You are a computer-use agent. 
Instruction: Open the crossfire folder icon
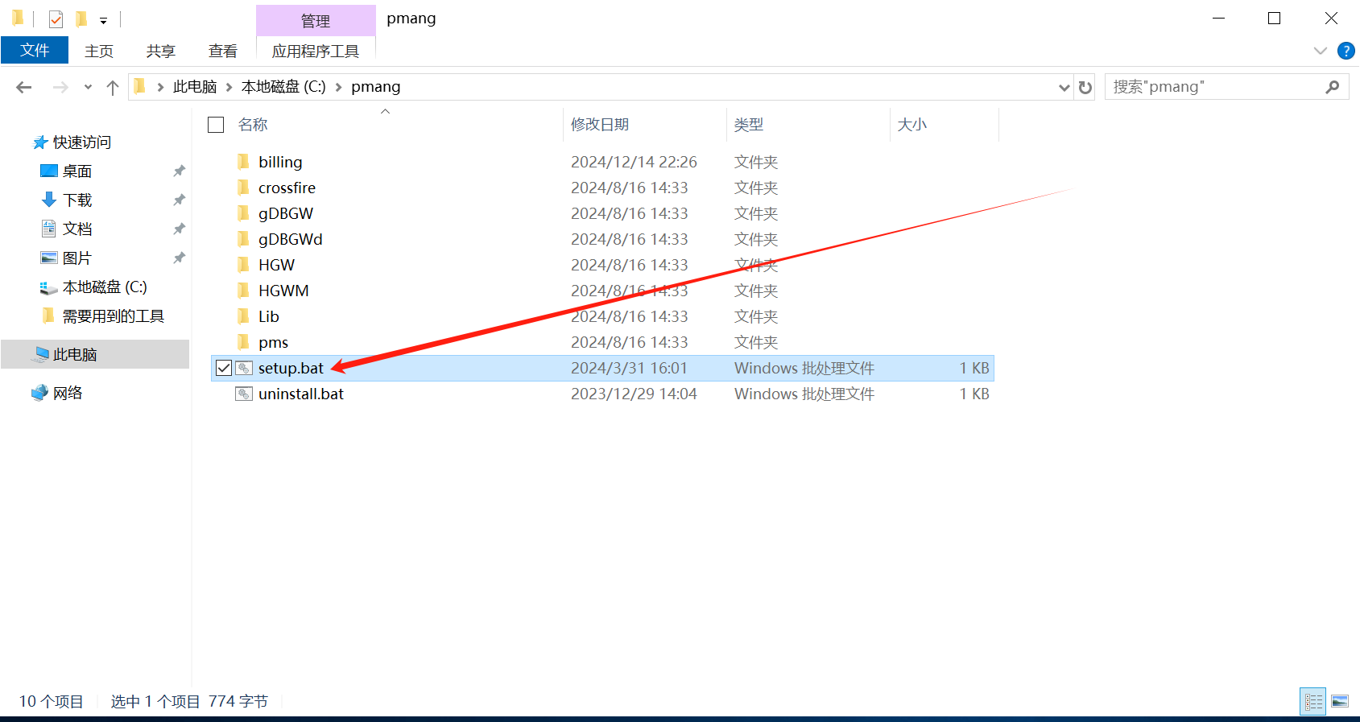point(244,188)
